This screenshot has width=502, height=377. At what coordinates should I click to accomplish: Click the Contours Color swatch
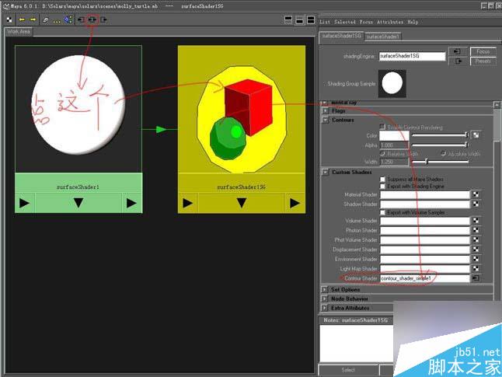pyautogui.click(x=394, y=135)
